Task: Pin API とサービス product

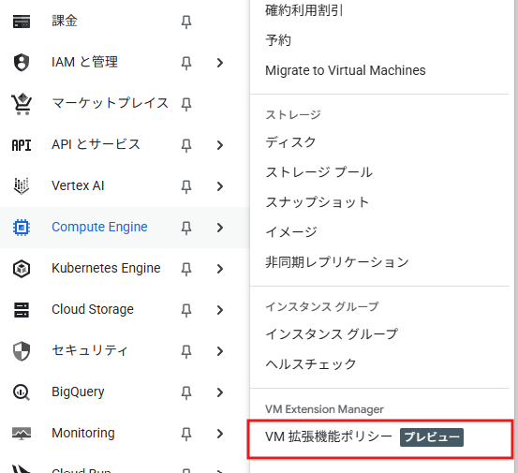Action: point(186,145)
